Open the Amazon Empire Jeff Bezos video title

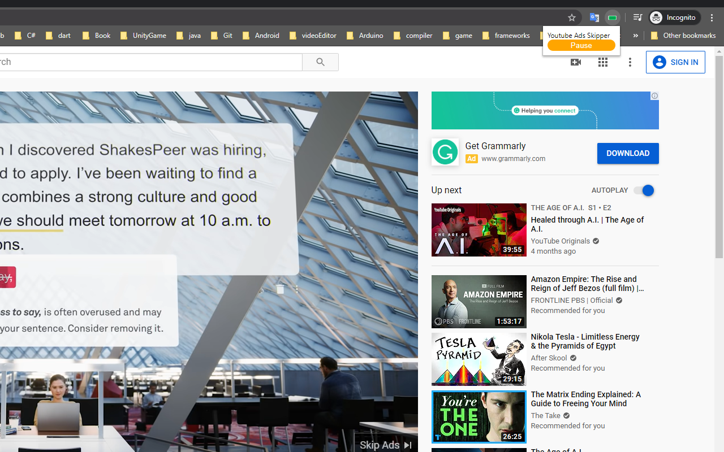coord(587,284)
